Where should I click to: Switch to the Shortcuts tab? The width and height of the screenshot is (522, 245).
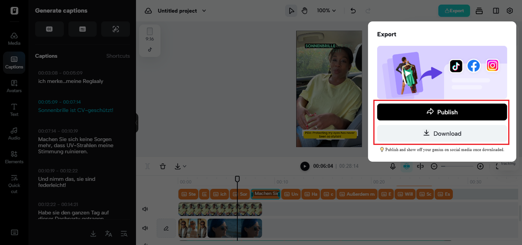118,56
